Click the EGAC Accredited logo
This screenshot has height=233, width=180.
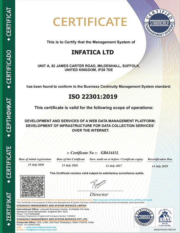coord(165,217)
